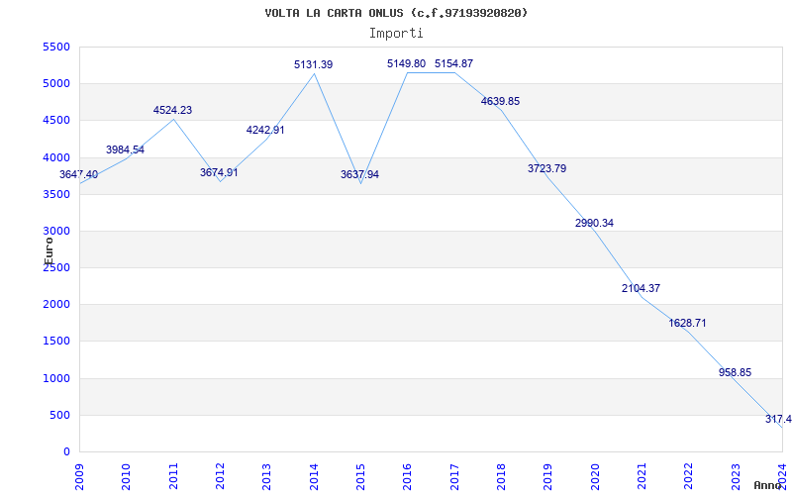Viewport: 792px width, 495px height.
Task: Click the y-axis value 1500
Action: tap(56, 342)
